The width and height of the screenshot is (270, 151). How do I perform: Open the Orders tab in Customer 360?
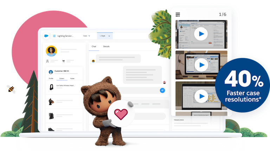coord(62,78)
